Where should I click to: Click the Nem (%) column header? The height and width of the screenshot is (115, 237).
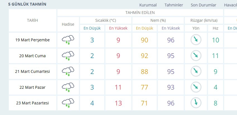pyautogui.click(x=158, y=20)
